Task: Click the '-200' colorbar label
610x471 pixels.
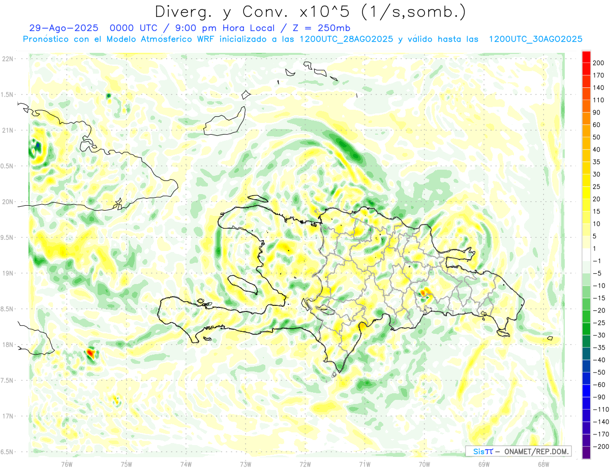Action: click(x=600, y=447)
